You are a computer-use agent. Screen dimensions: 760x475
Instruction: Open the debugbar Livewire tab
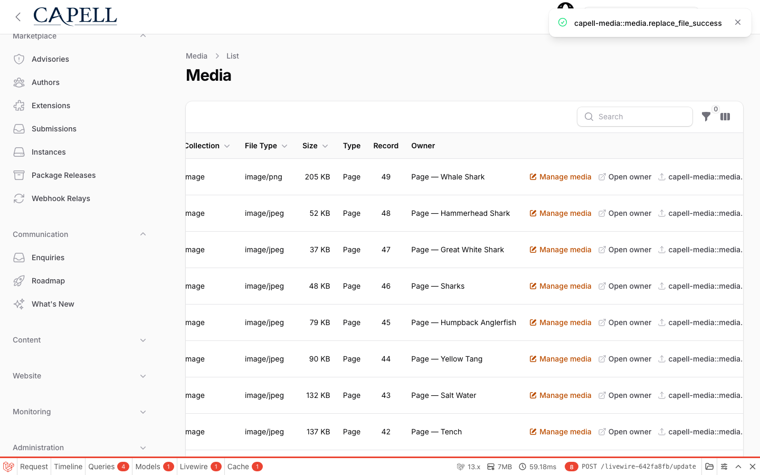click(201, 467)
